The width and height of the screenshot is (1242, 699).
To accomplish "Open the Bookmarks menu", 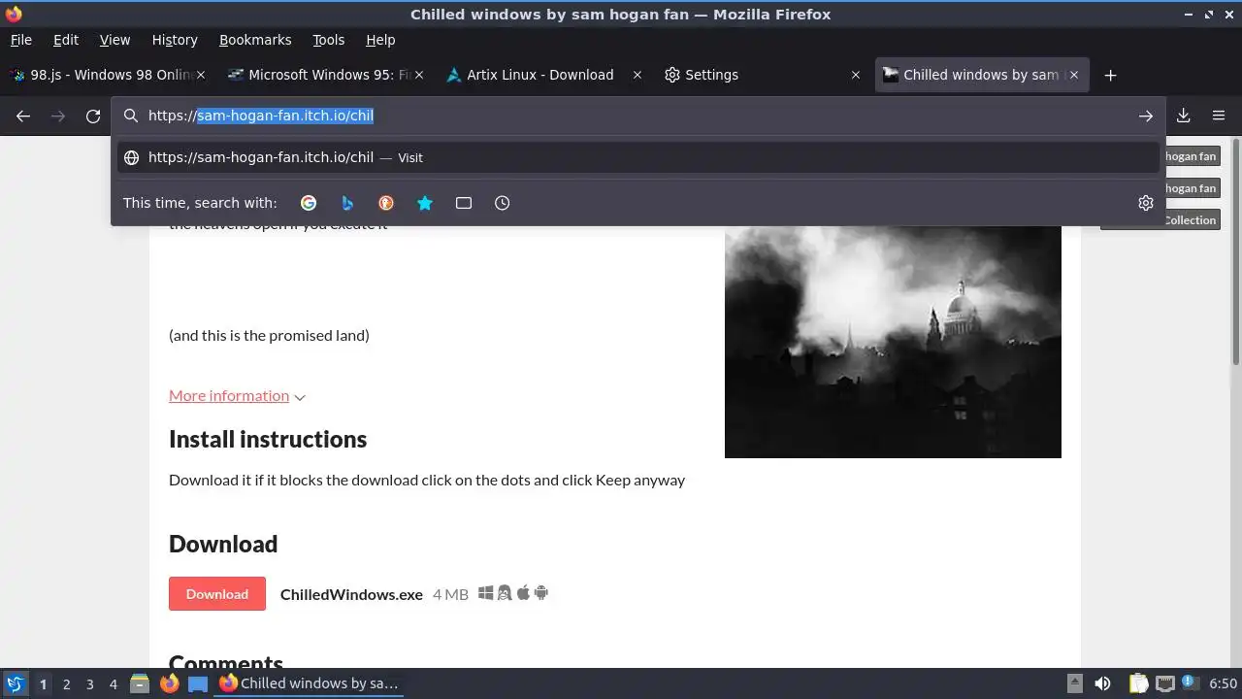I will [x=255, y=40].
